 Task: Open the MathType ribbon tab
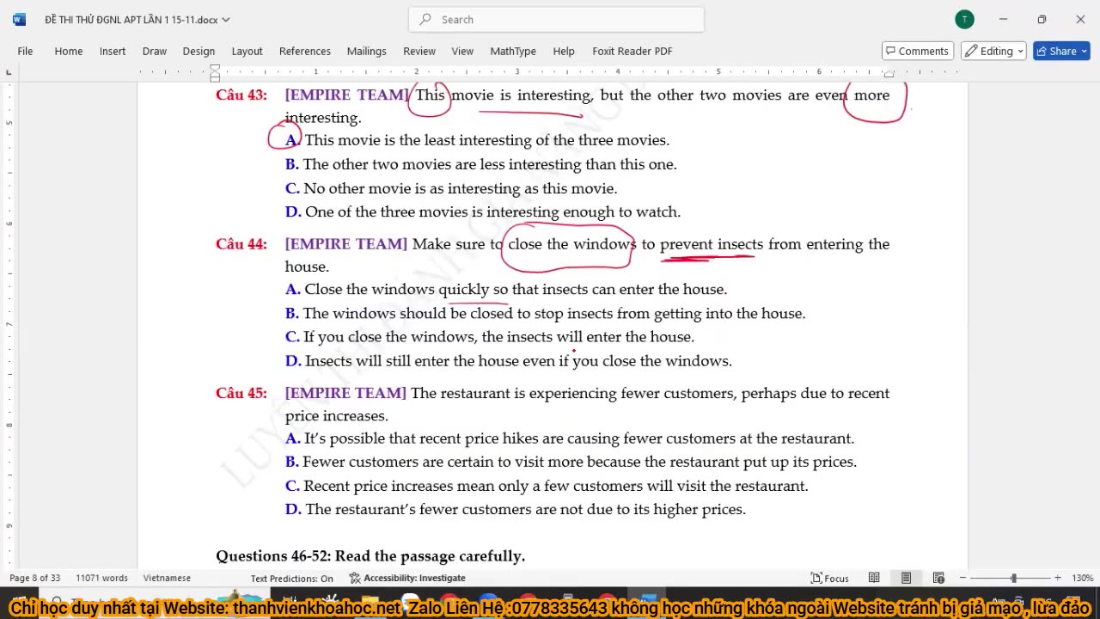(513, 51)
